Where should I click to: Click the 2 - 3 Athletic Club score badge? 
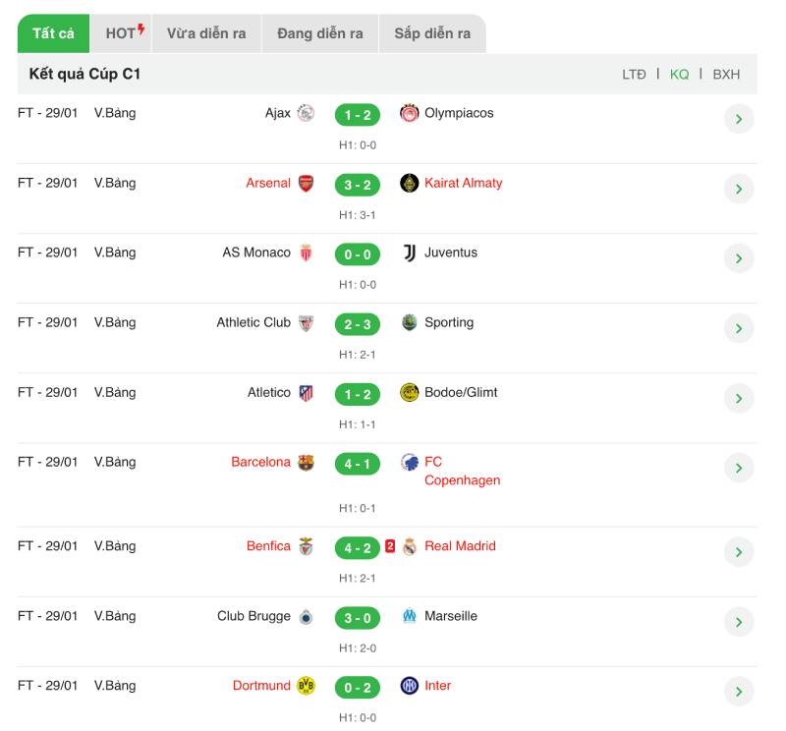[358, 325]
